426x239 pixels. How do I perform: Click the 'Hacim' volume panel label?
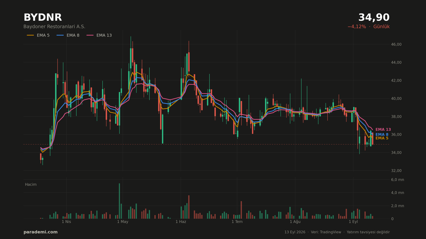click(x=31, y=185)
